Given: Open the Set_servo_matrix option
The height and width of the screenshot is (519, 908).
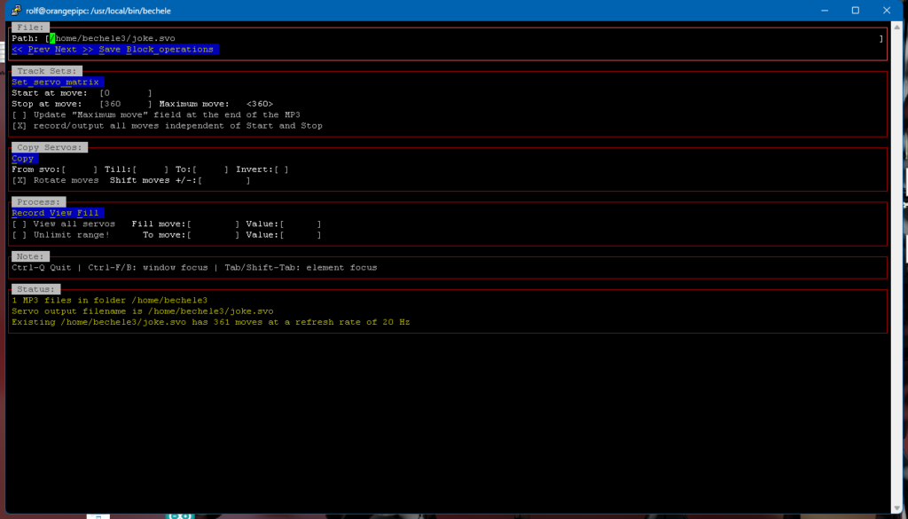Looking at the screenshot, I should [56, 82].
